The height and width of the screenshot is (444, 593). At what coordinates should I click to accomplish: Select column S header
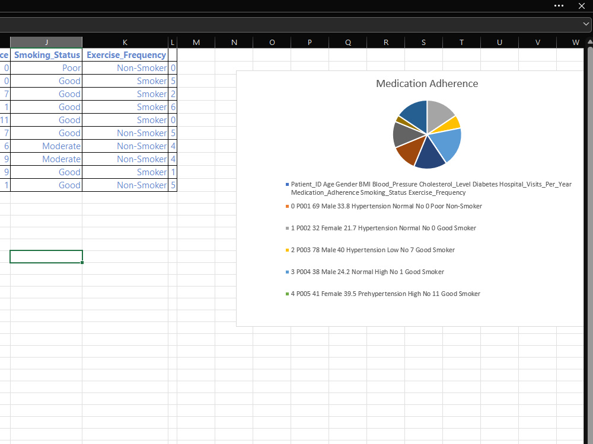pos(423,42)
